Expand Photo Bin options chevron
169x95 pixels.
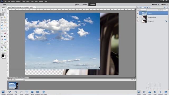tap(134, 80)
